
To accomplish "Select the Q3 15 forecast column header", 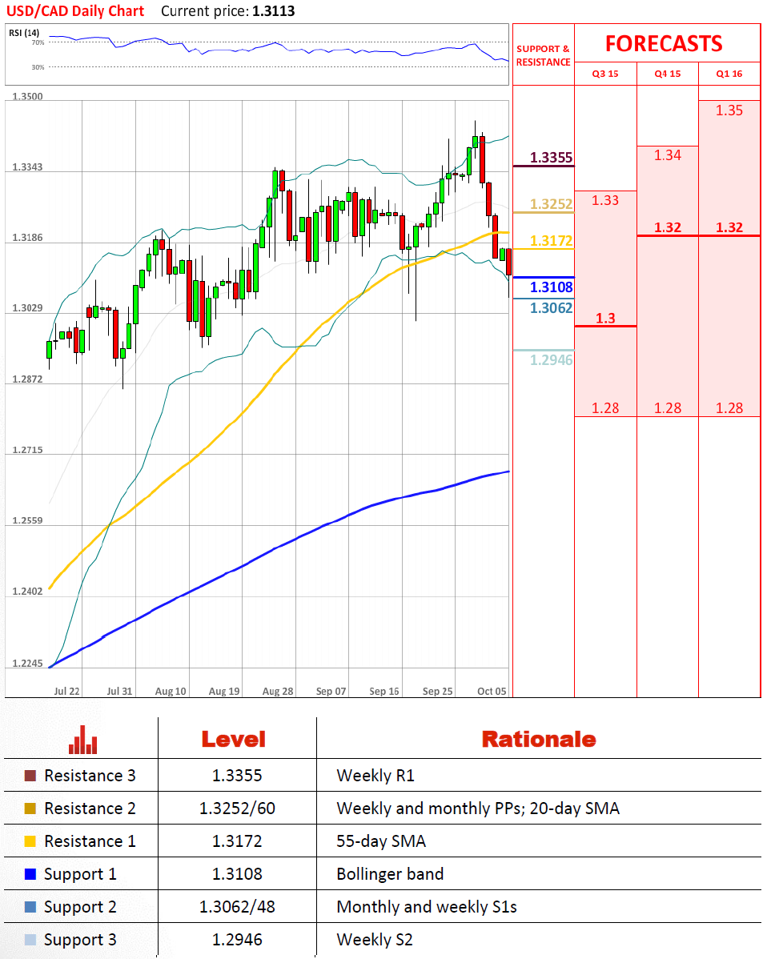I will pyautogui.click(x=605, y=74).
